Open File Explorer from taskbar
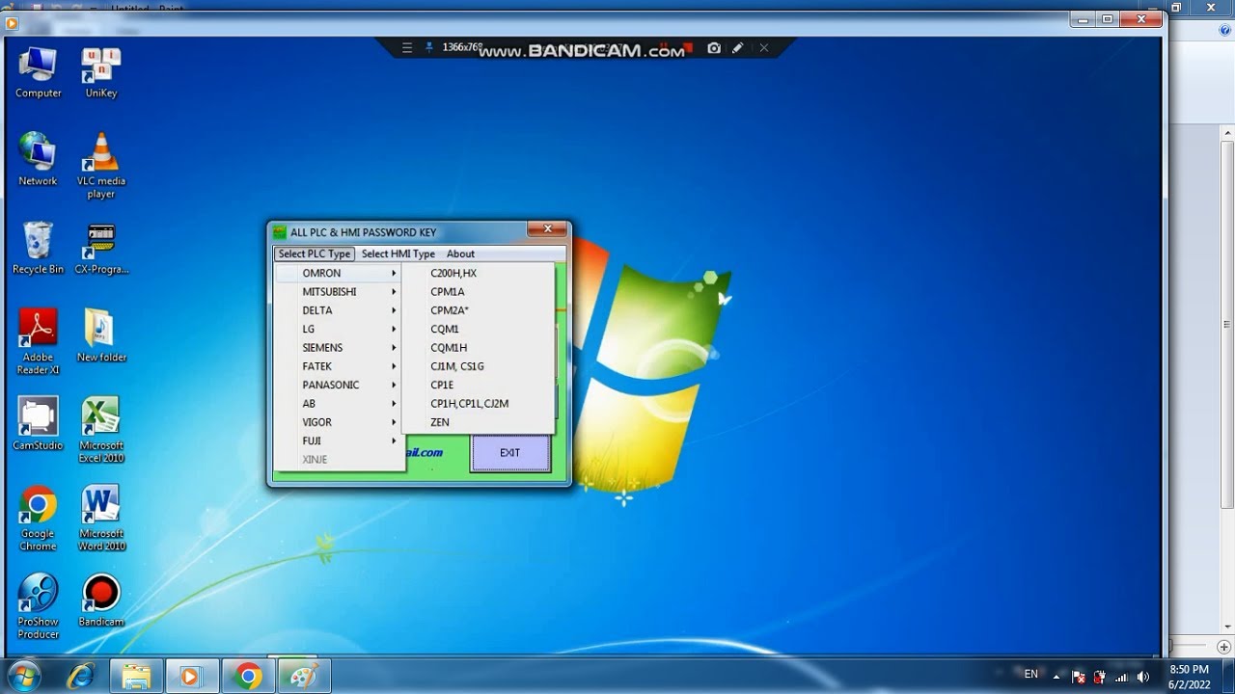Viewport: 1235px width, 694px height. 136,676
